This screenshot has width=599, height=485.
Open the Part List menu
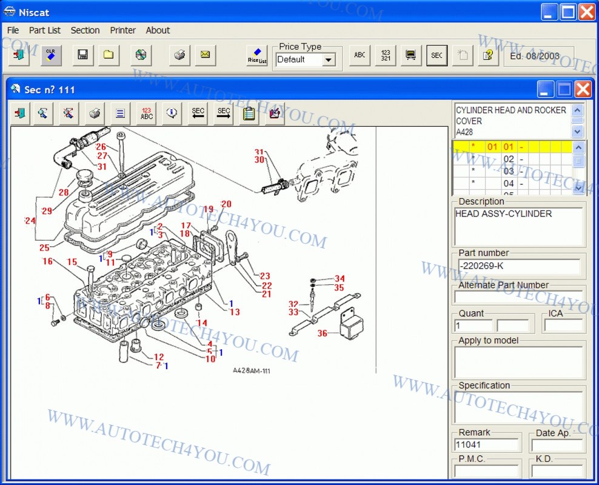(x=45, y=30)
